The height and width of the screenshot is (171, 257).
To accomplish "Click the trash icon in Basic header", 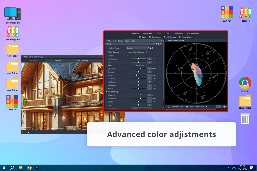I will (x=158, y=44).
